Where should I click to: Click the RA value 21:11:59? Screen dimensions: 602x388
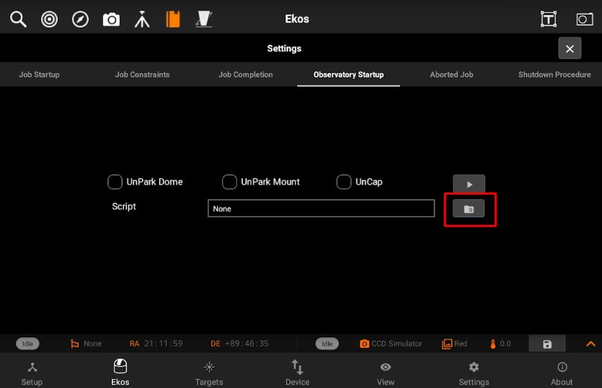164,344
